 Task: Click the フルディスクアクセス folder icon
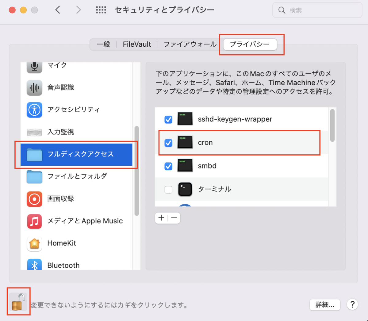(34, 154)
